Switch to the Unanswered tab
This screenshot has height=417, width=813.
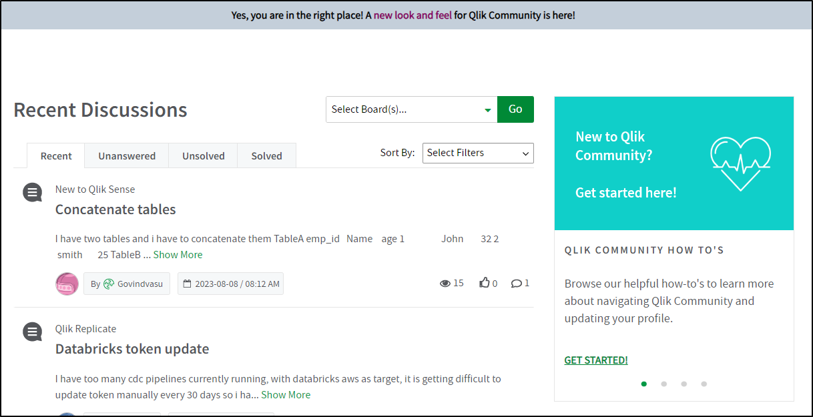(x=127, y=155)
